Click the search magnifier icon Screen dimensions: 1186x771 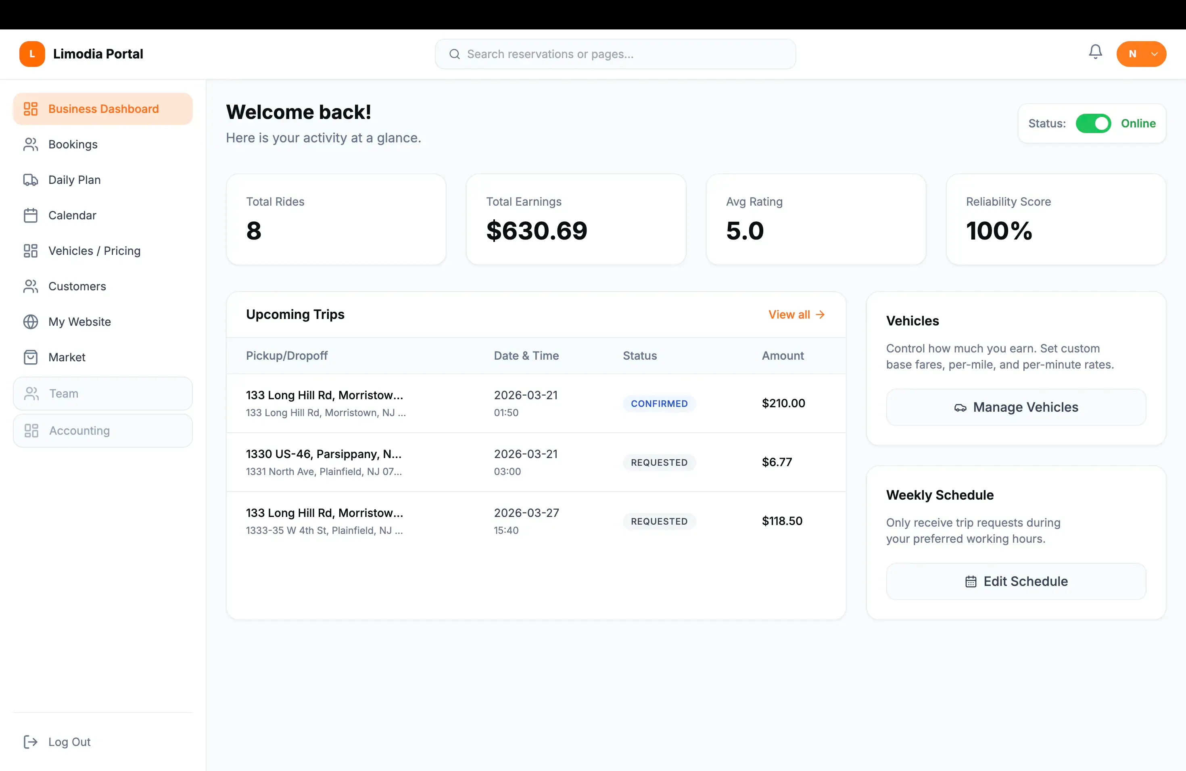pyautogui.click(x=455, y=54)
